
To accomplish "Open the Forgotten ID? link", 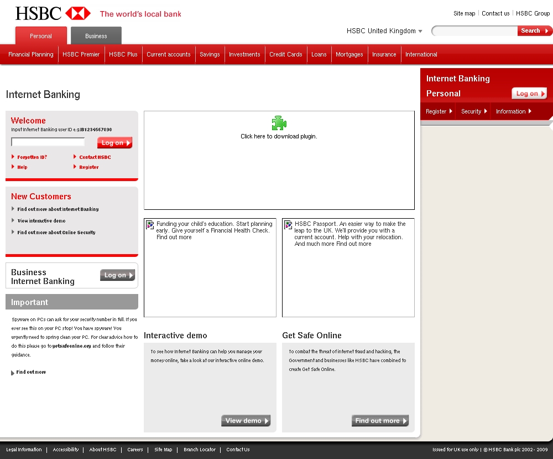I will (x=32, y=157).
